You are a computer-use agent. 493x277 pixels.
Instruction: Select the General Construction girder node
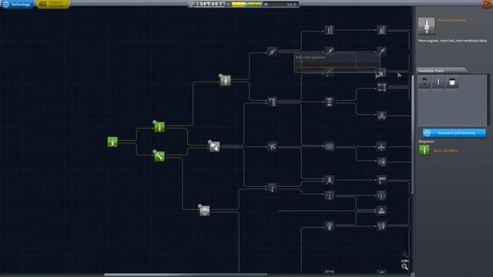[x=272, y=102]
